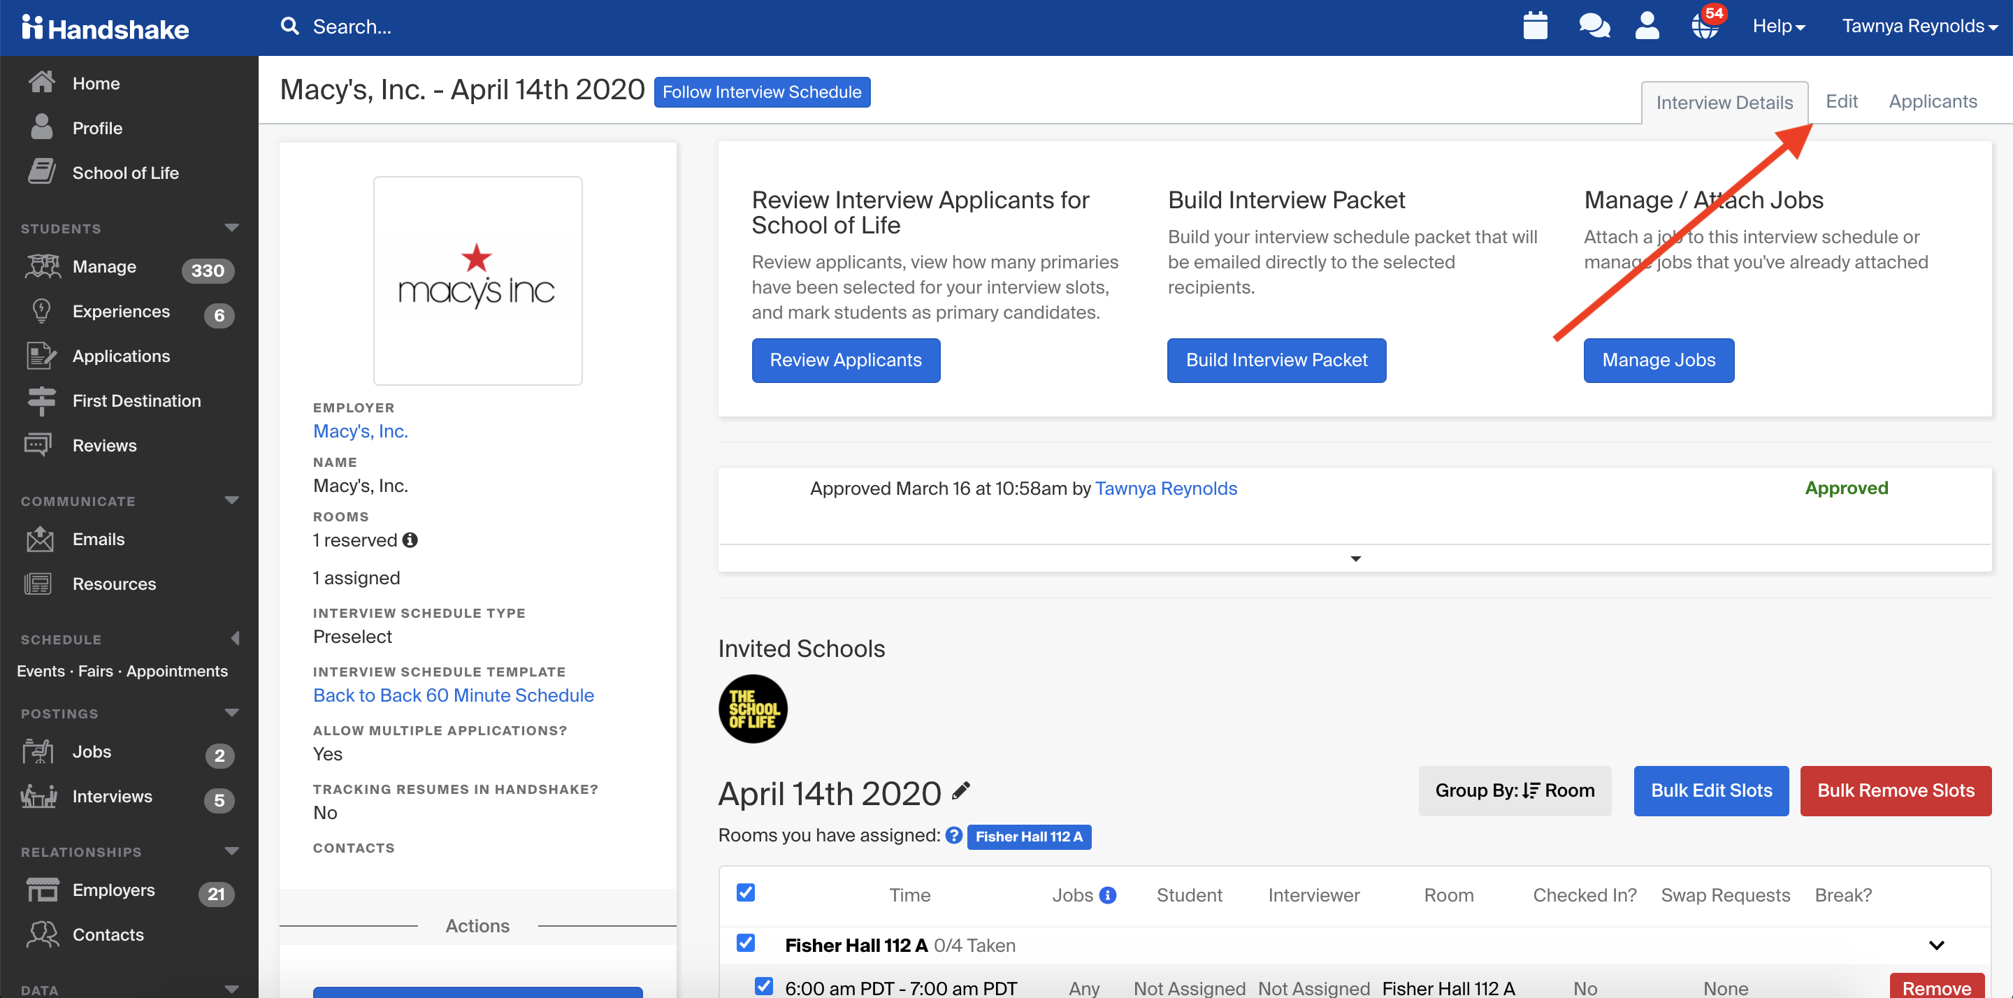The height and width of the screenshot is (998, 2013).
Task: Click the Contacts people icon
Action: pyautogui.click(x=43, y=934)
